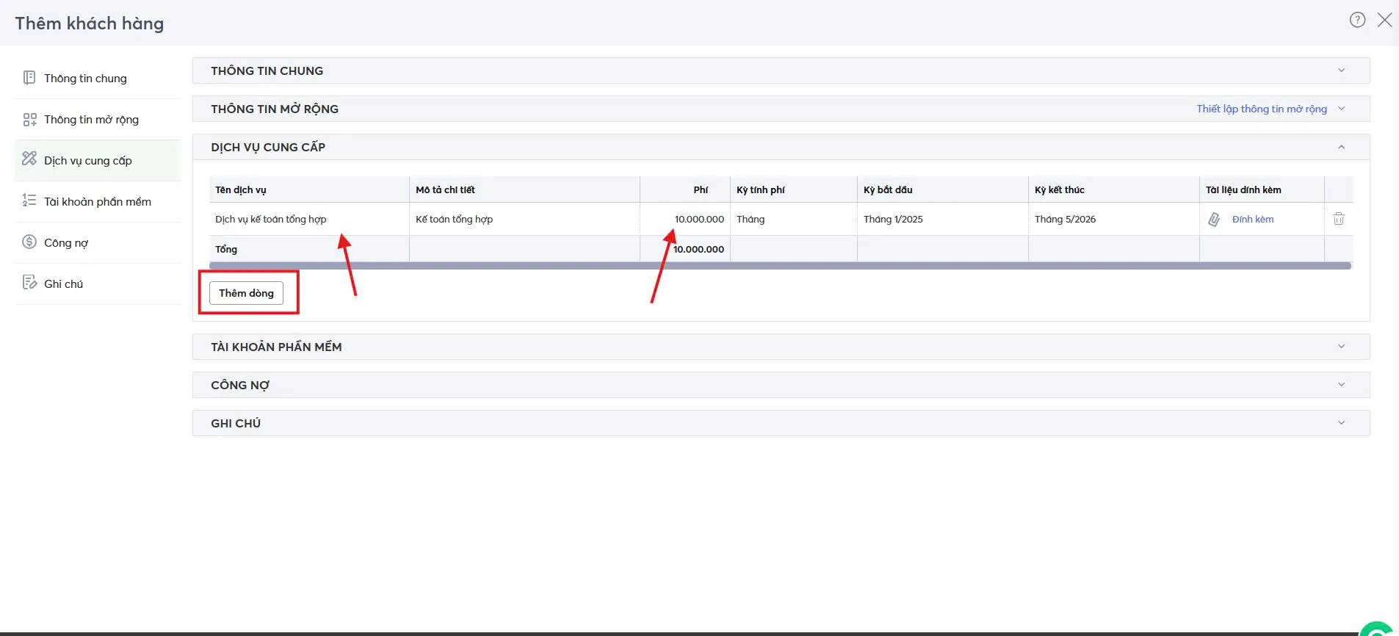The height and width of the screenshot is (636, 1399).
Task: Click the 10.000.000 fee cell in service row
Action: [x=685, y=219]
